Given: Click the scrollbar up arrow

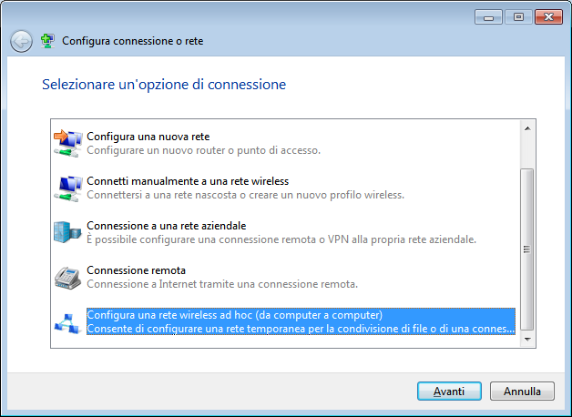Looking at the screenshot, I should [527, 128].
